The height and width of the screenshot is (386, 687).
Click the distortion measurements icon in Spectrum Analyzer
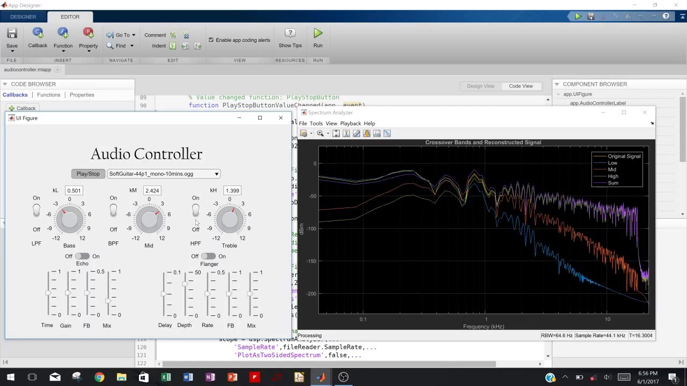click(x=377, y=133)
